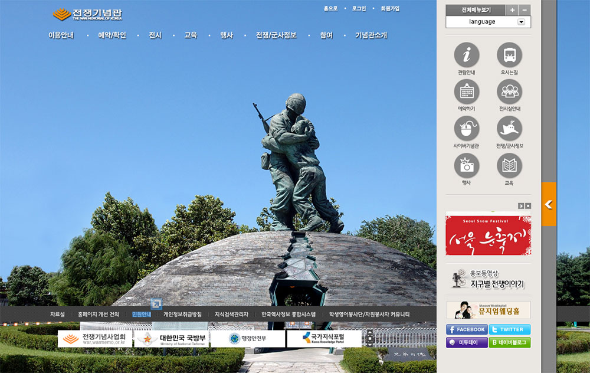Open the 사이버기념관 mouse icon
The height and width of the screenshot is (373, 590).
[467, 128]
